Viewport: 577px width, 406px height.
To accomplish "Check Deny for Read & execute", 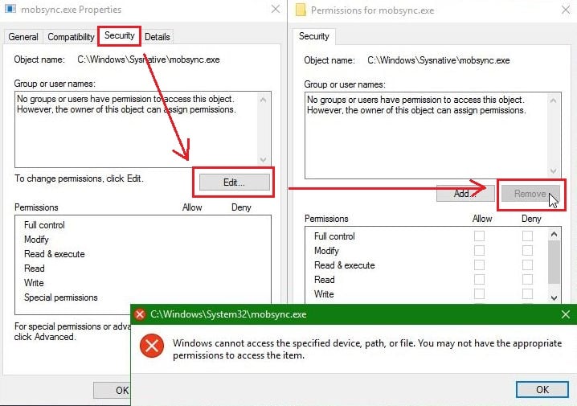I will [x=527, y=265].
